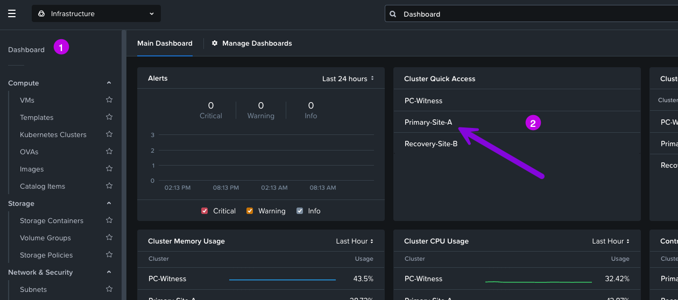
Task: Star the Images entry
Action: [109, 168]
